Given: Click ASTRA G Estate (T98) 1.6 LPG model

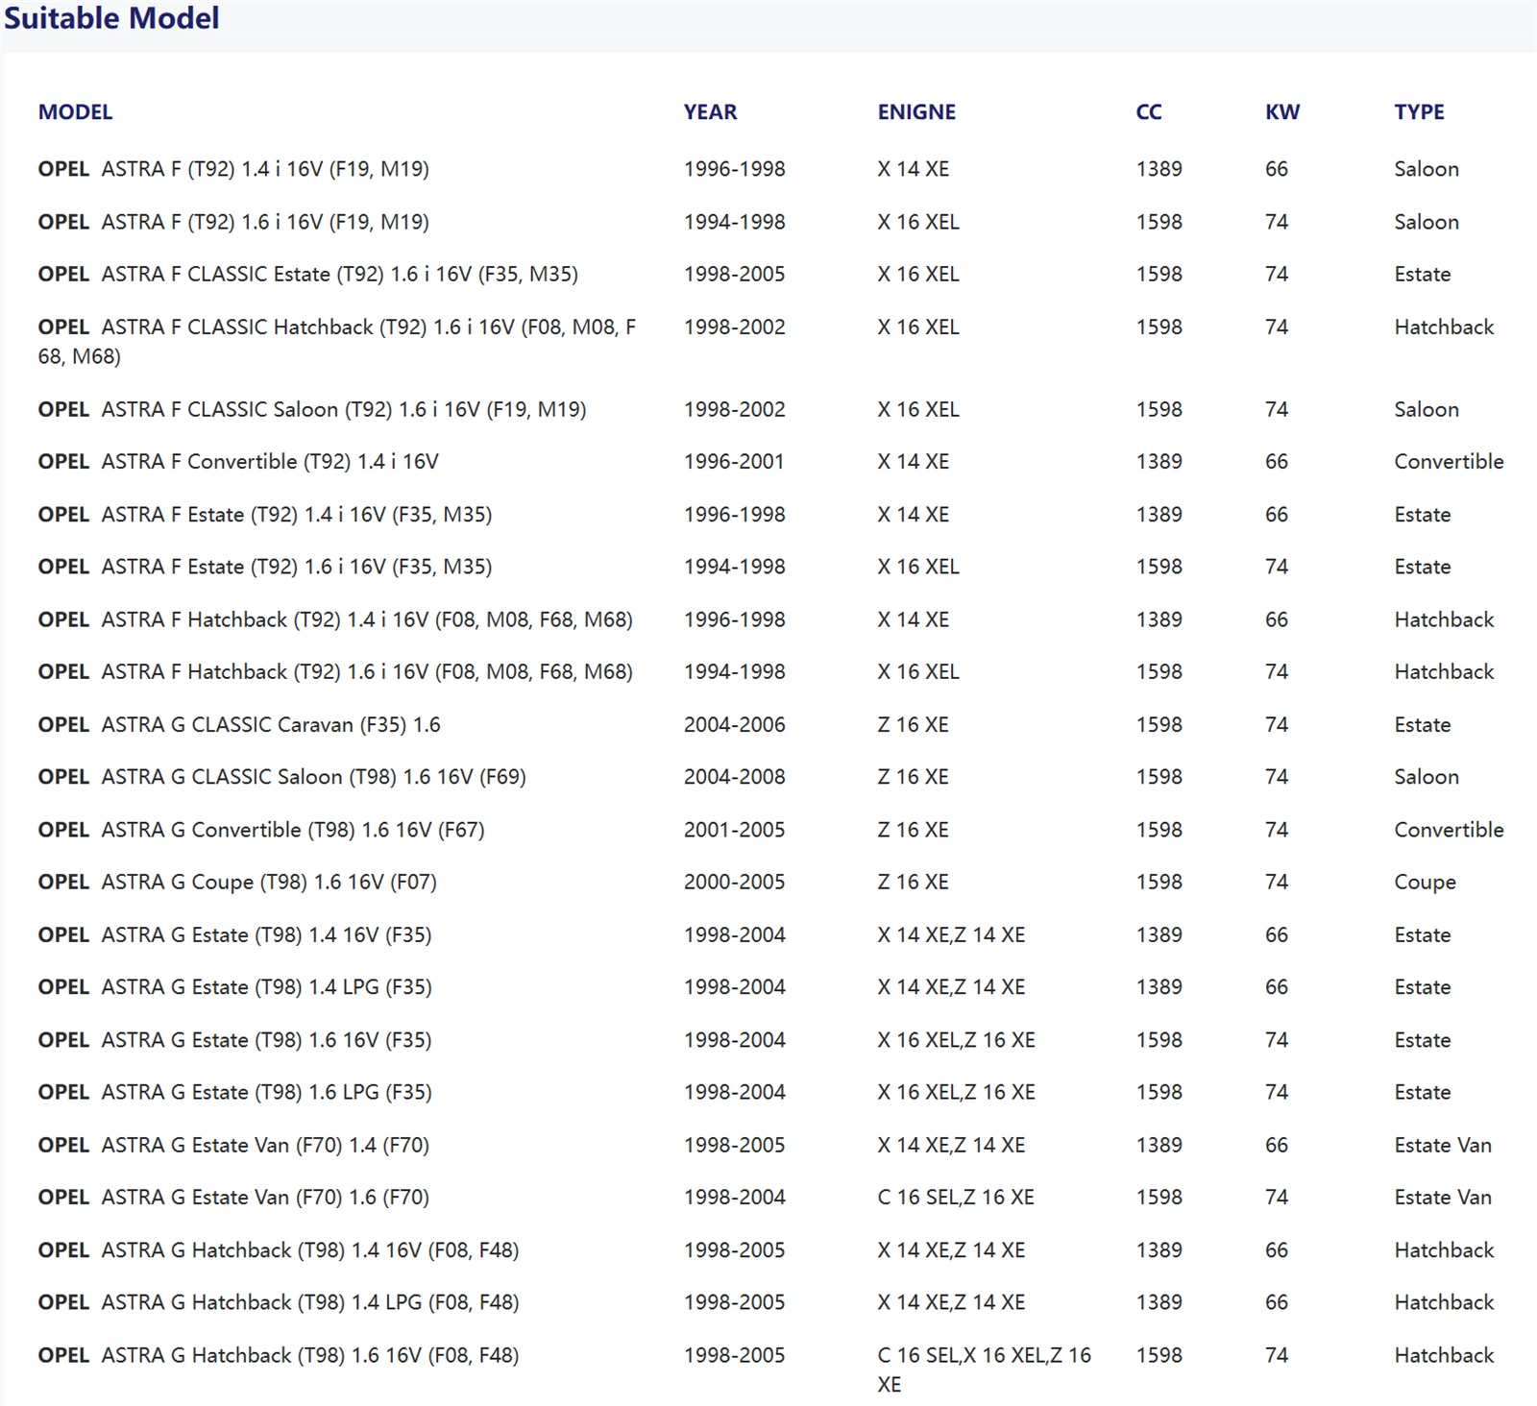Looking at the screenshot, I should click(x=235, y=1092).
